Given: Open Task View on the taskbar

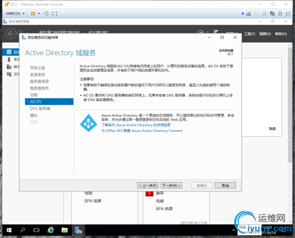Looking at the screenshot, I should [37, 230].
